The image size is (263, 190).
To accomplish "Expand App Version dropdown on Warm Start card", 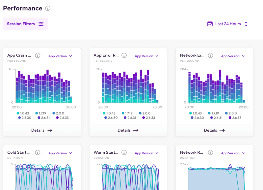I will click(146, 153).
